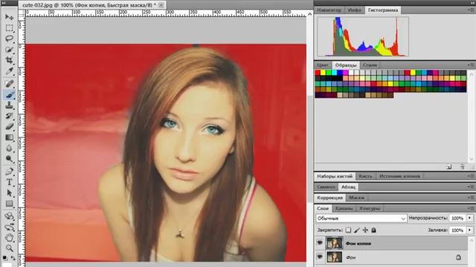Switch to the Контуры tab
The width and height of the screenshot is (476, 267).
370,208
